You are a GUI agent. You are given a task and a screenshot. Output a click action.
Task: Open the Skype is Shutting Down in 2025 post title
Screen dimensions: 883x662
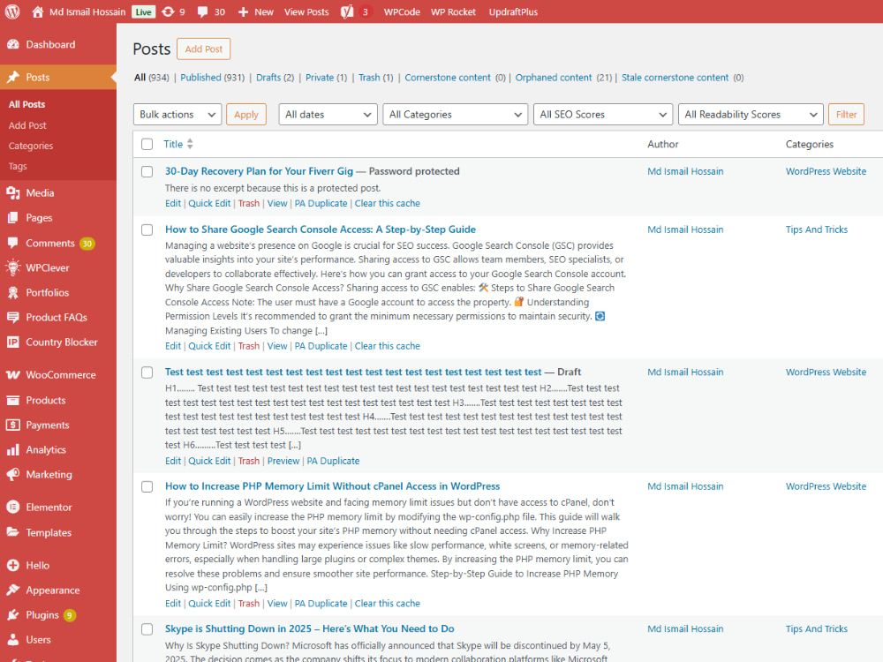coord(310,628)
